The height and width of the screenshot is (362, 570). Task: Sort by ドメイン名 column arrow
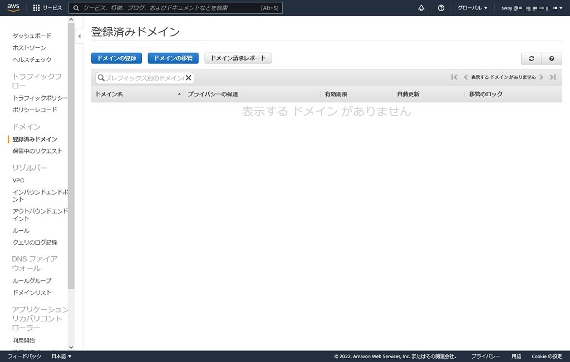179,94
